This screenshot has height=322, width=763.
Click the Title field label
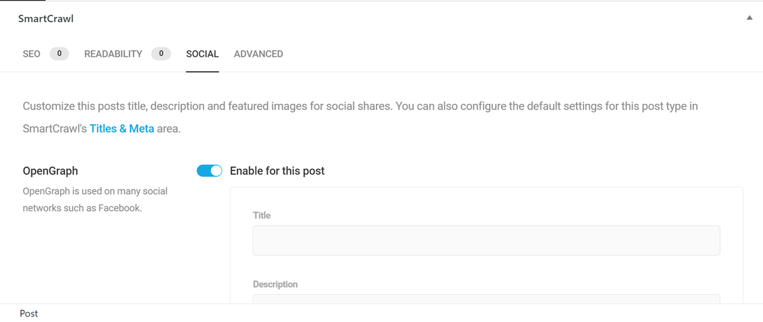261,215
